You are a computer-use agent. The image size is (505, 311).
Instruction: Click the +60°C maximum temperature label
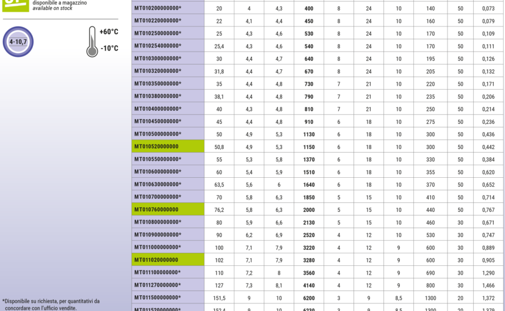pos(109,32)
